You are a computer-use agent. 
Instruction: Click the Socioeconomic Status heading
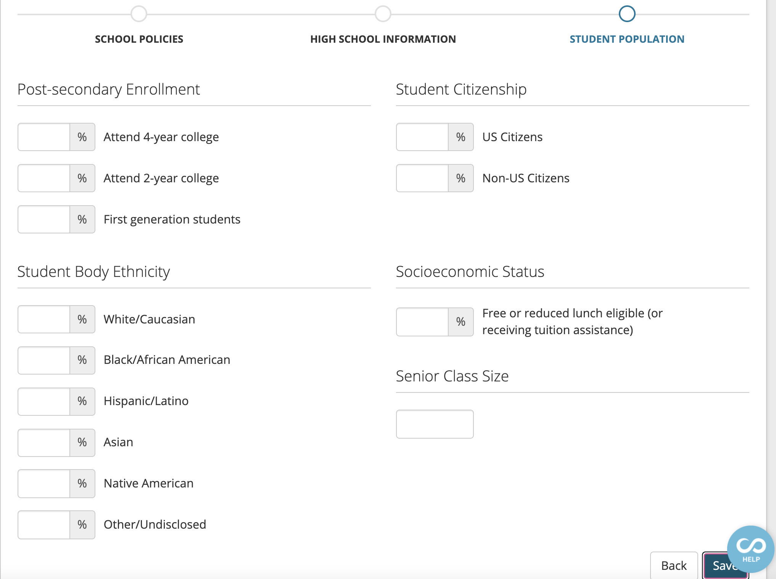(470, 272)
